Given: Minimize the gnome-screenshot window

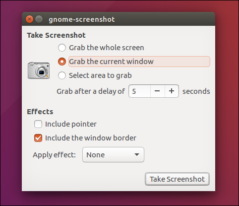Looking at the screenshot, I should coord(39,19).
